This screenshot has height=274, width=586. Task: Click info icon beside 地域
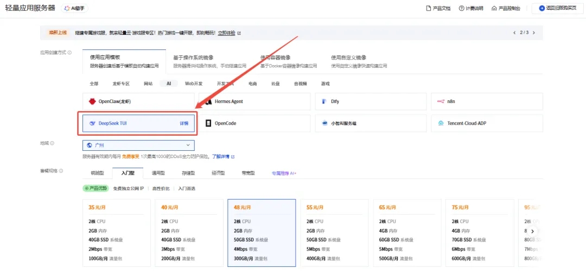52,143
